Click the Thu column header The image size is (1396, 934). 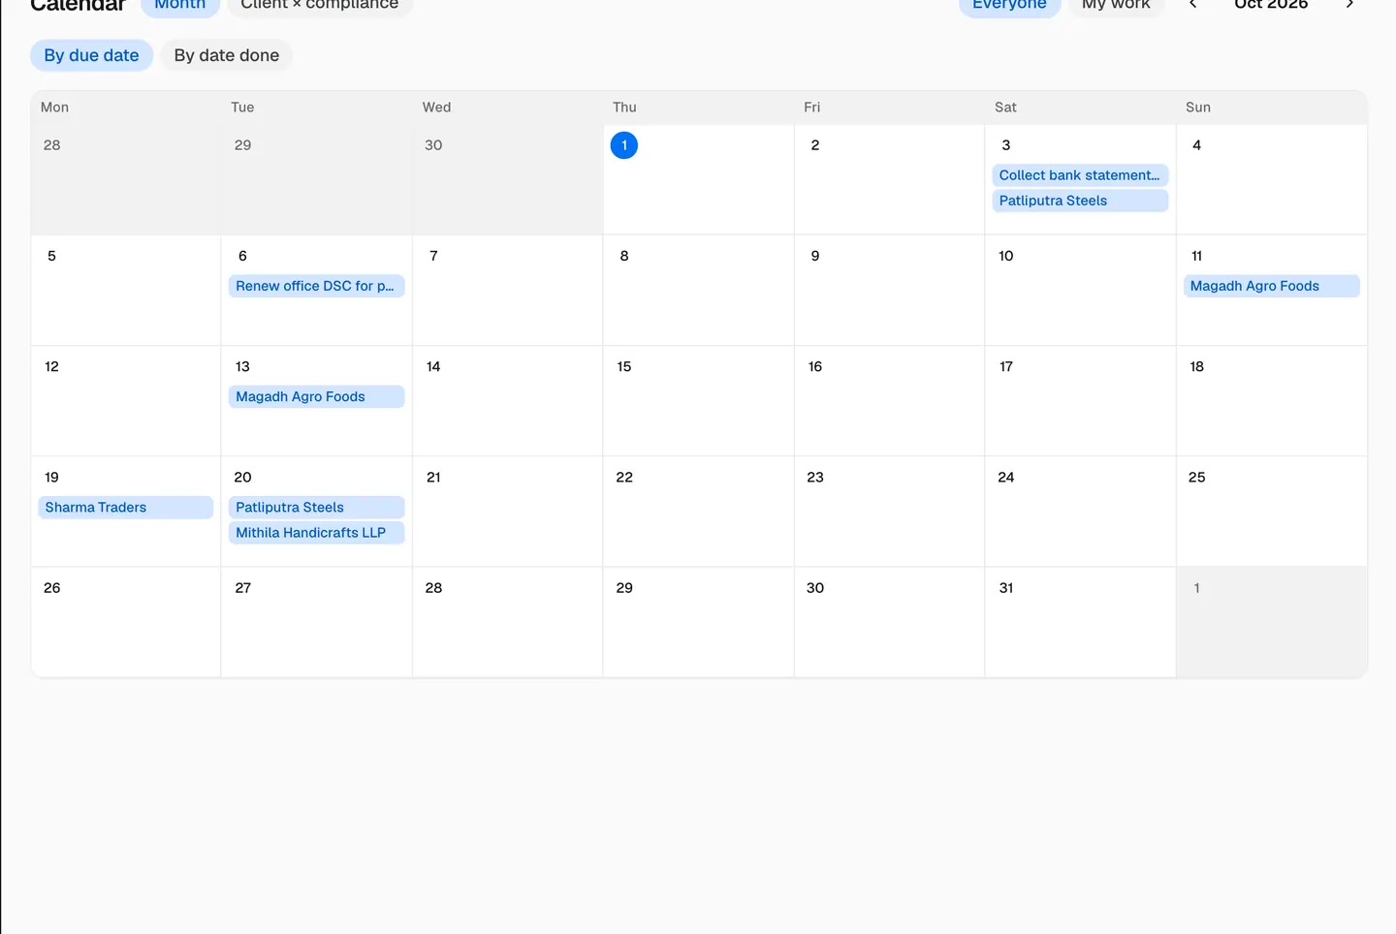point(624,108)
